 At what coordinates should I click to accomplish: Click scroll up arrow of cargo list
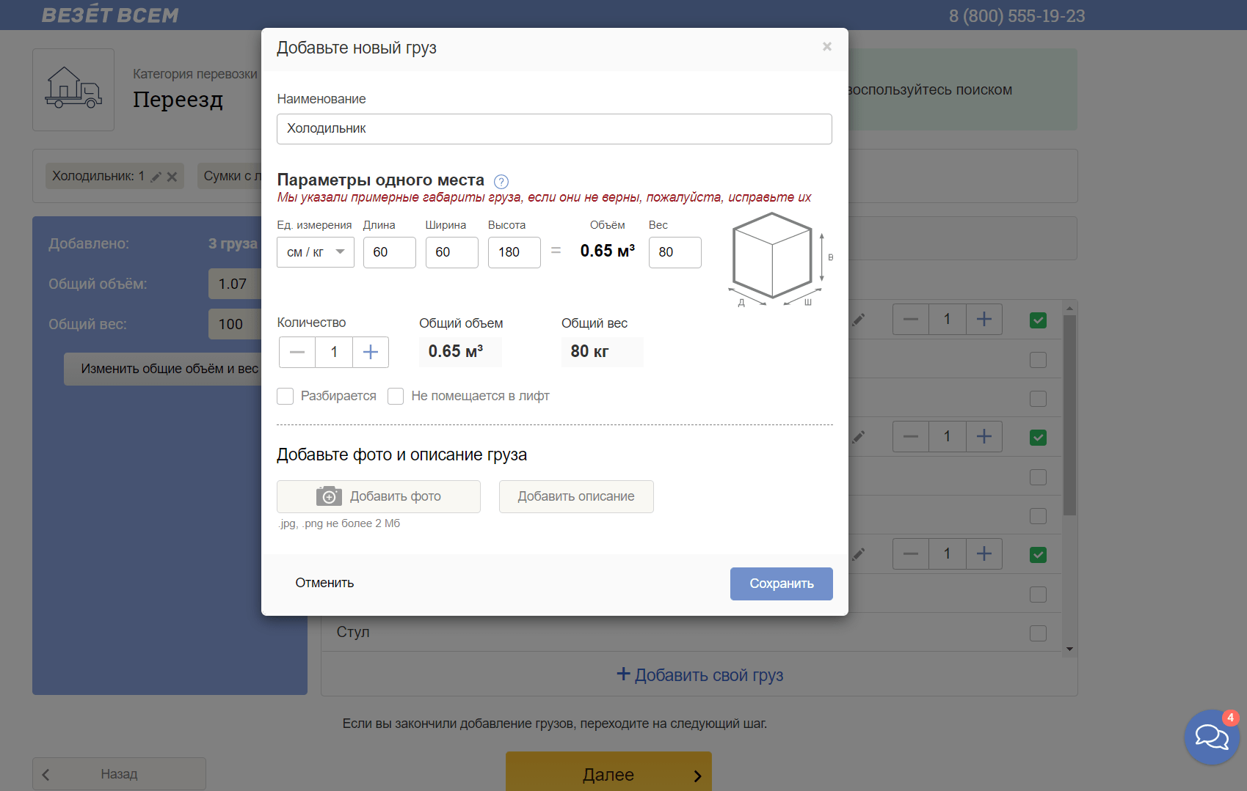[1069, 307]
